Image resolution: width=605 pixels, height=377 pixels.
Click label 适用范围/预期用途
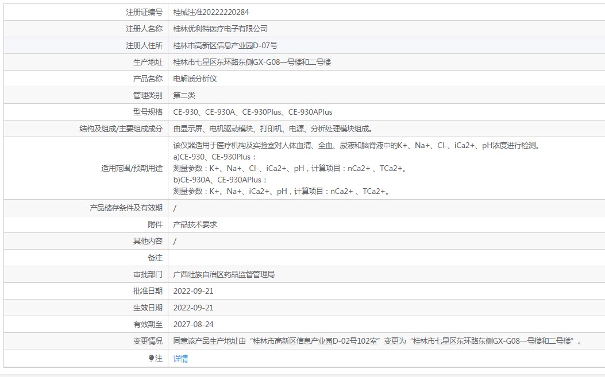point(132,168)
